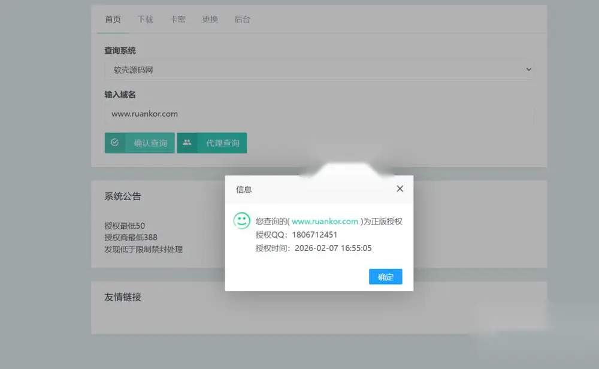
Task: Click the 授权时间 2026-02-07 16:55:05 text
Action: [313, 248]
